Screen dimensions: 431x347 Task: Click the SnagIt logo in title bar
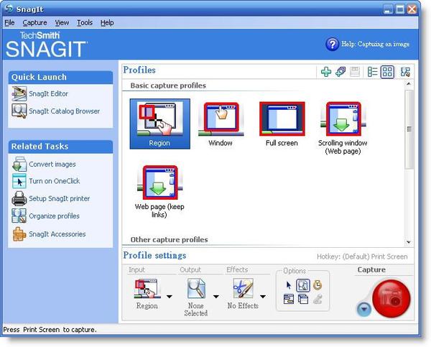9,9
